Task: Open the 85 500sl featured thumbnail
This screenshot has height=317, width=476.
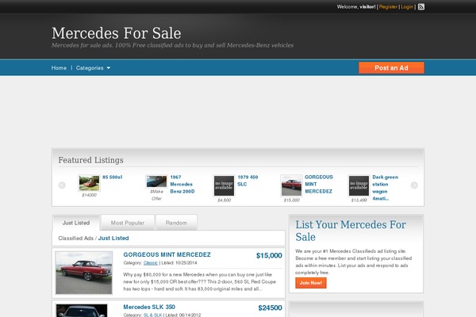Action: pos(89,183)
